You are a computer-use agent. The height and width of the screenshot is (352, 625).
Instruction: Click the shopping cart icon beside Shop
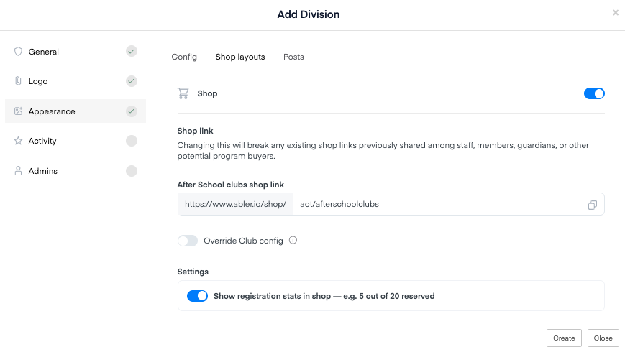click(x=183, y=93)
